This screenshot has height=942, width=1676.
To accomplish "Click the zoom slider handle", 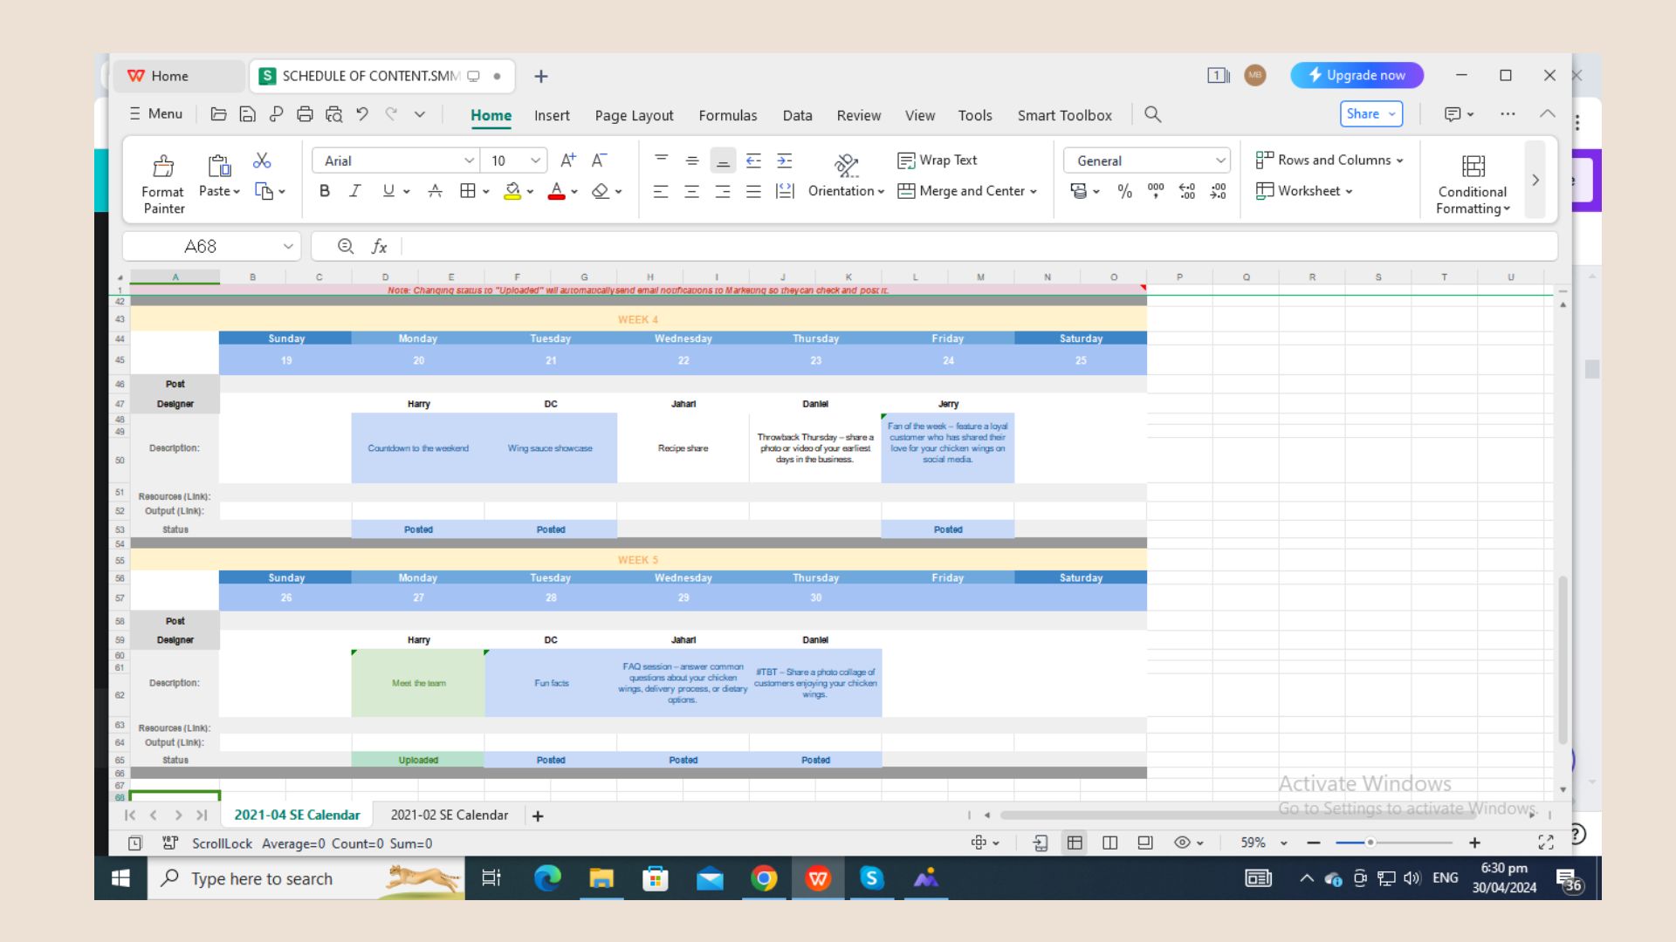I will [x=1370, y=843].
